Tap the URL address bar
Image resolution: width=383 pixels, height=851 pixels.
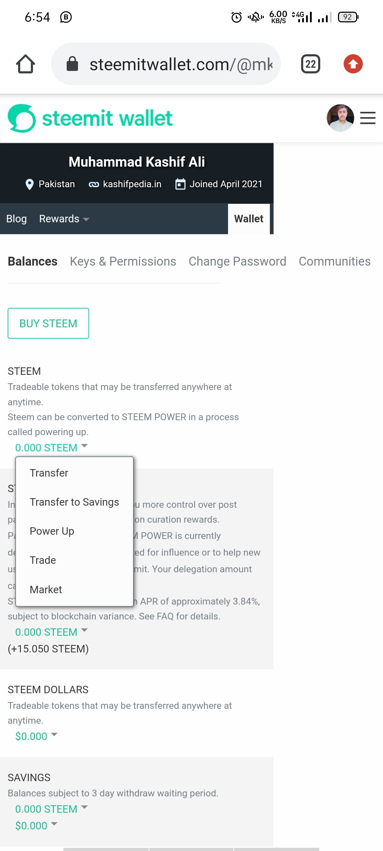click(181, 64)
